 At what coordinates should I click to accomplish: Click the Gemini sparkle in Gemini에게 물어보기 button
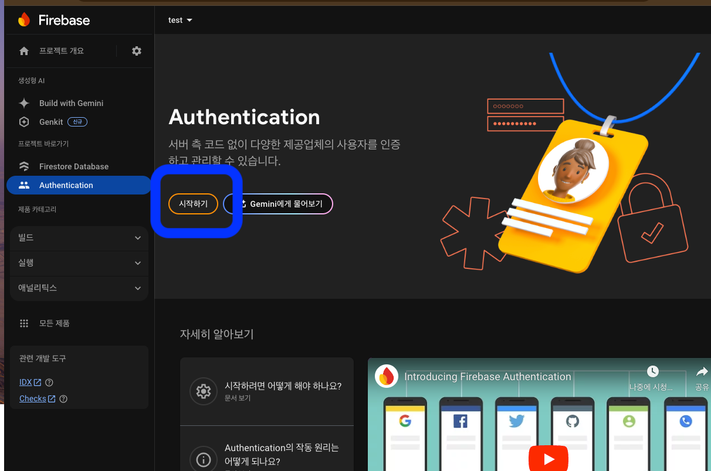242,204
